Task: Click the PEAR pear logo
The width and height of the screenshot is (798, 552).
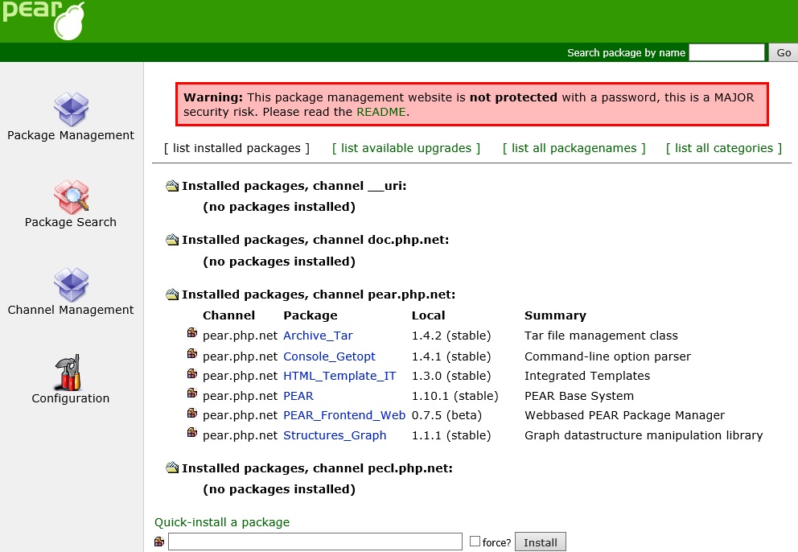Action: (43, 20)
